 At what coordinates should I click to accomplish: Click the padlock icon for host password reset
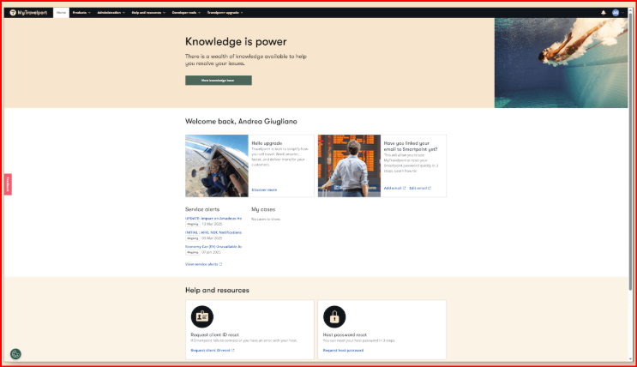(334, 316)
